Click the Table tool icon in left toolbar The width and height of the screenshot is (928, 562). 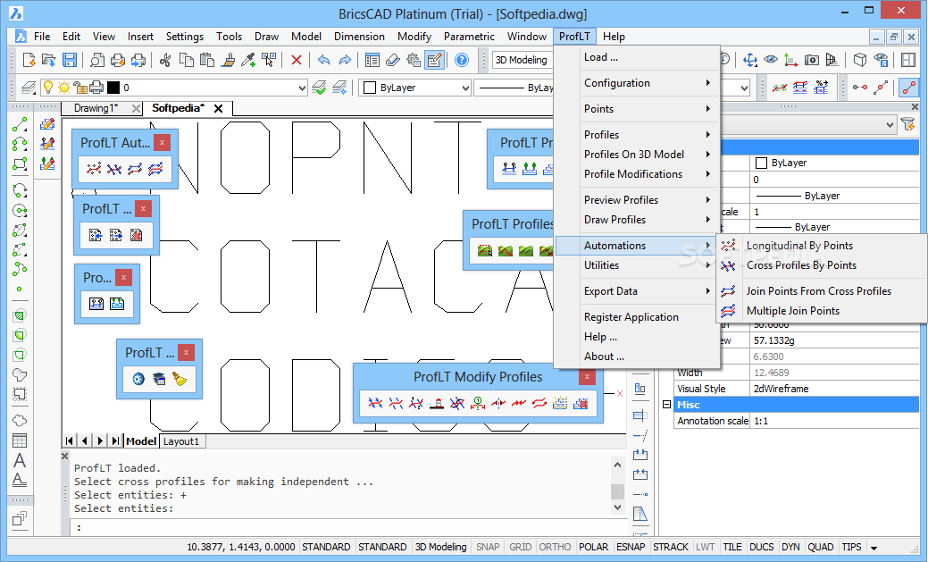(20, 440)
